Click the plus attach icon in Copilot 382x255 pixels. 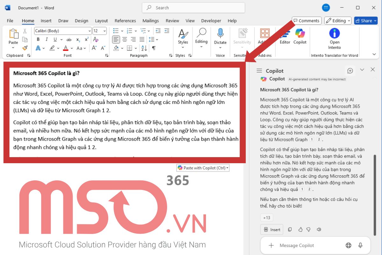point(271,245)
